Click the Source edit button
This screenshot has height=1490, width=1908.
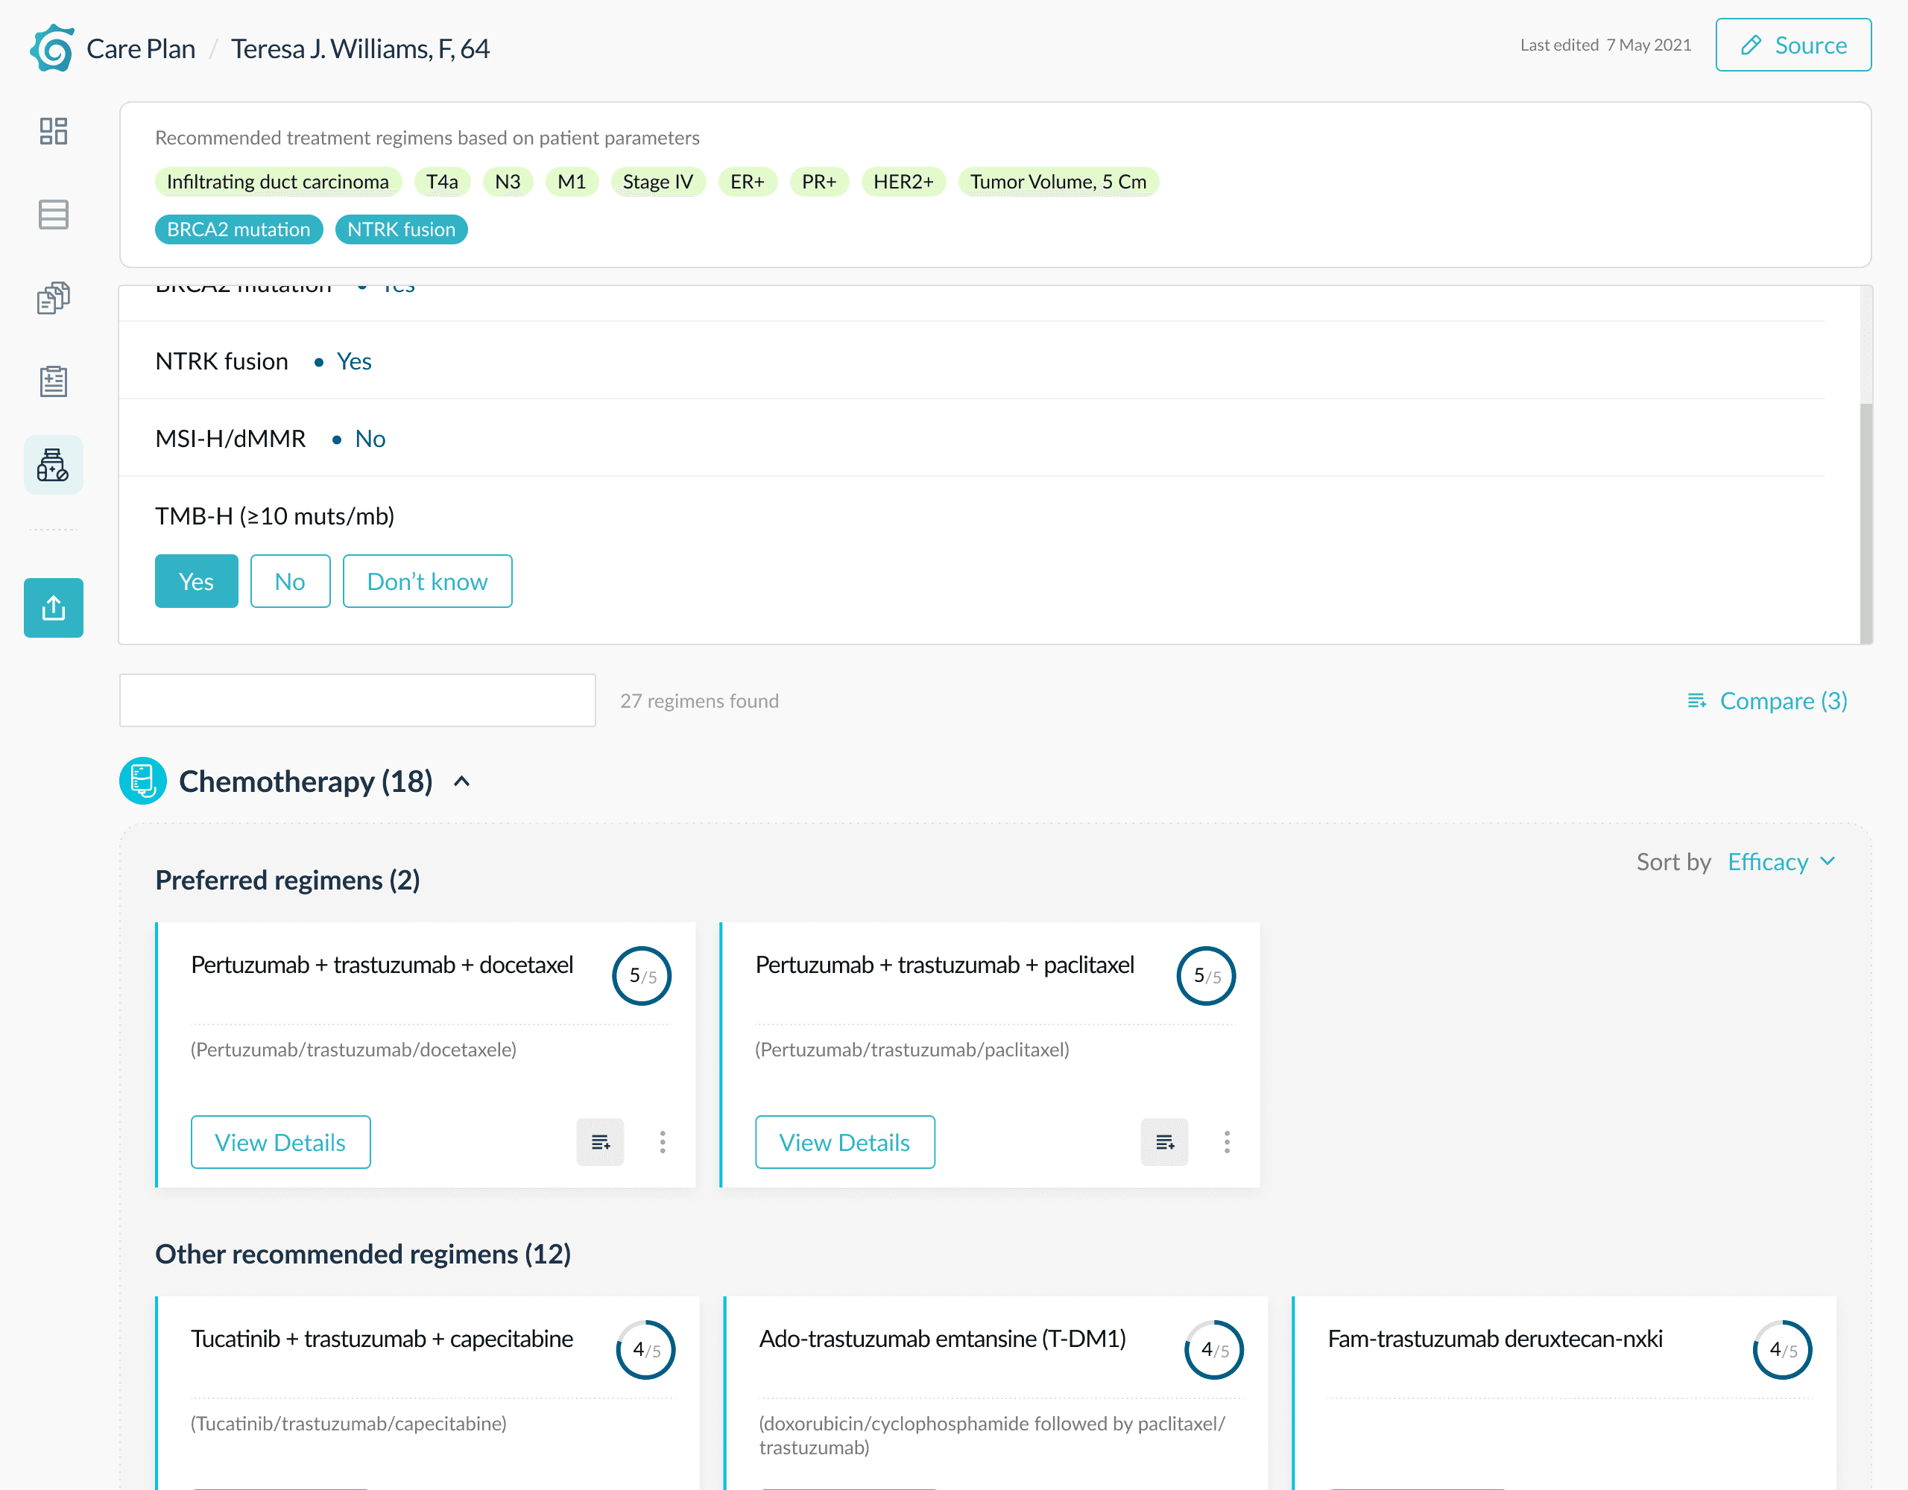click(x=1792, y=45)
